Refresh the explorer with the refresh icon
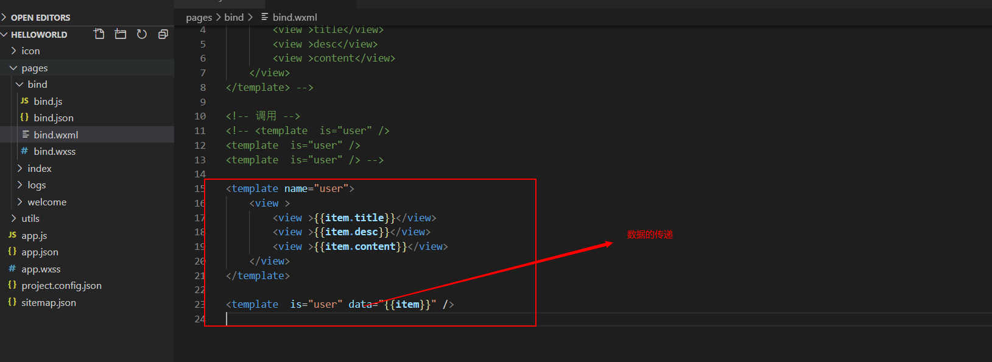 click(142, 34)
